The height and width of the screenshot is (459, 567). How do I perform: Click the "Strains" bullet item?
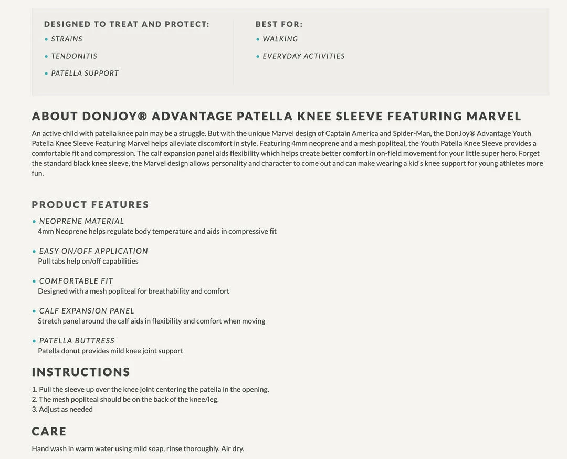(x=67, y=39)
